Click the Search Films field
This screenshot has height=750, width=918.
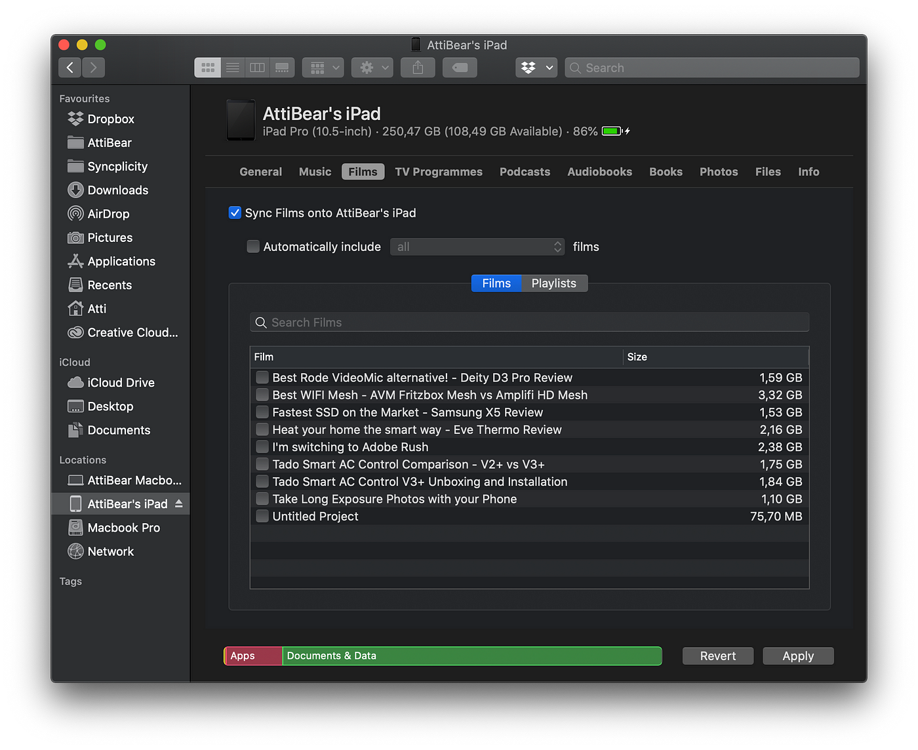pyautogui.click(x=529, y=323)
